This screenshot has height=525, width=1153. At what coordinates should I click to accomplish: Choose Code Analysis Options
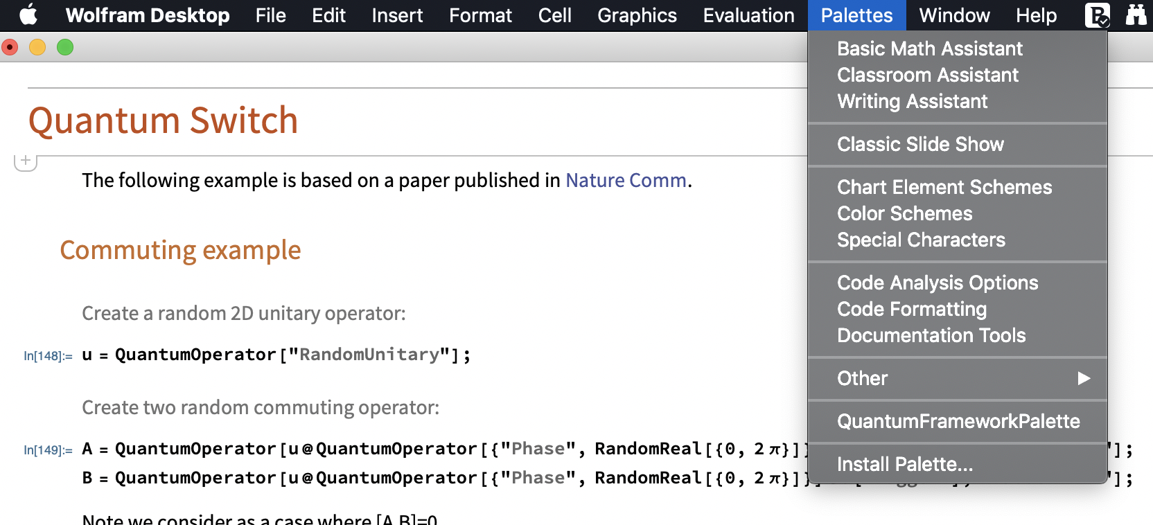coord(958,283)
